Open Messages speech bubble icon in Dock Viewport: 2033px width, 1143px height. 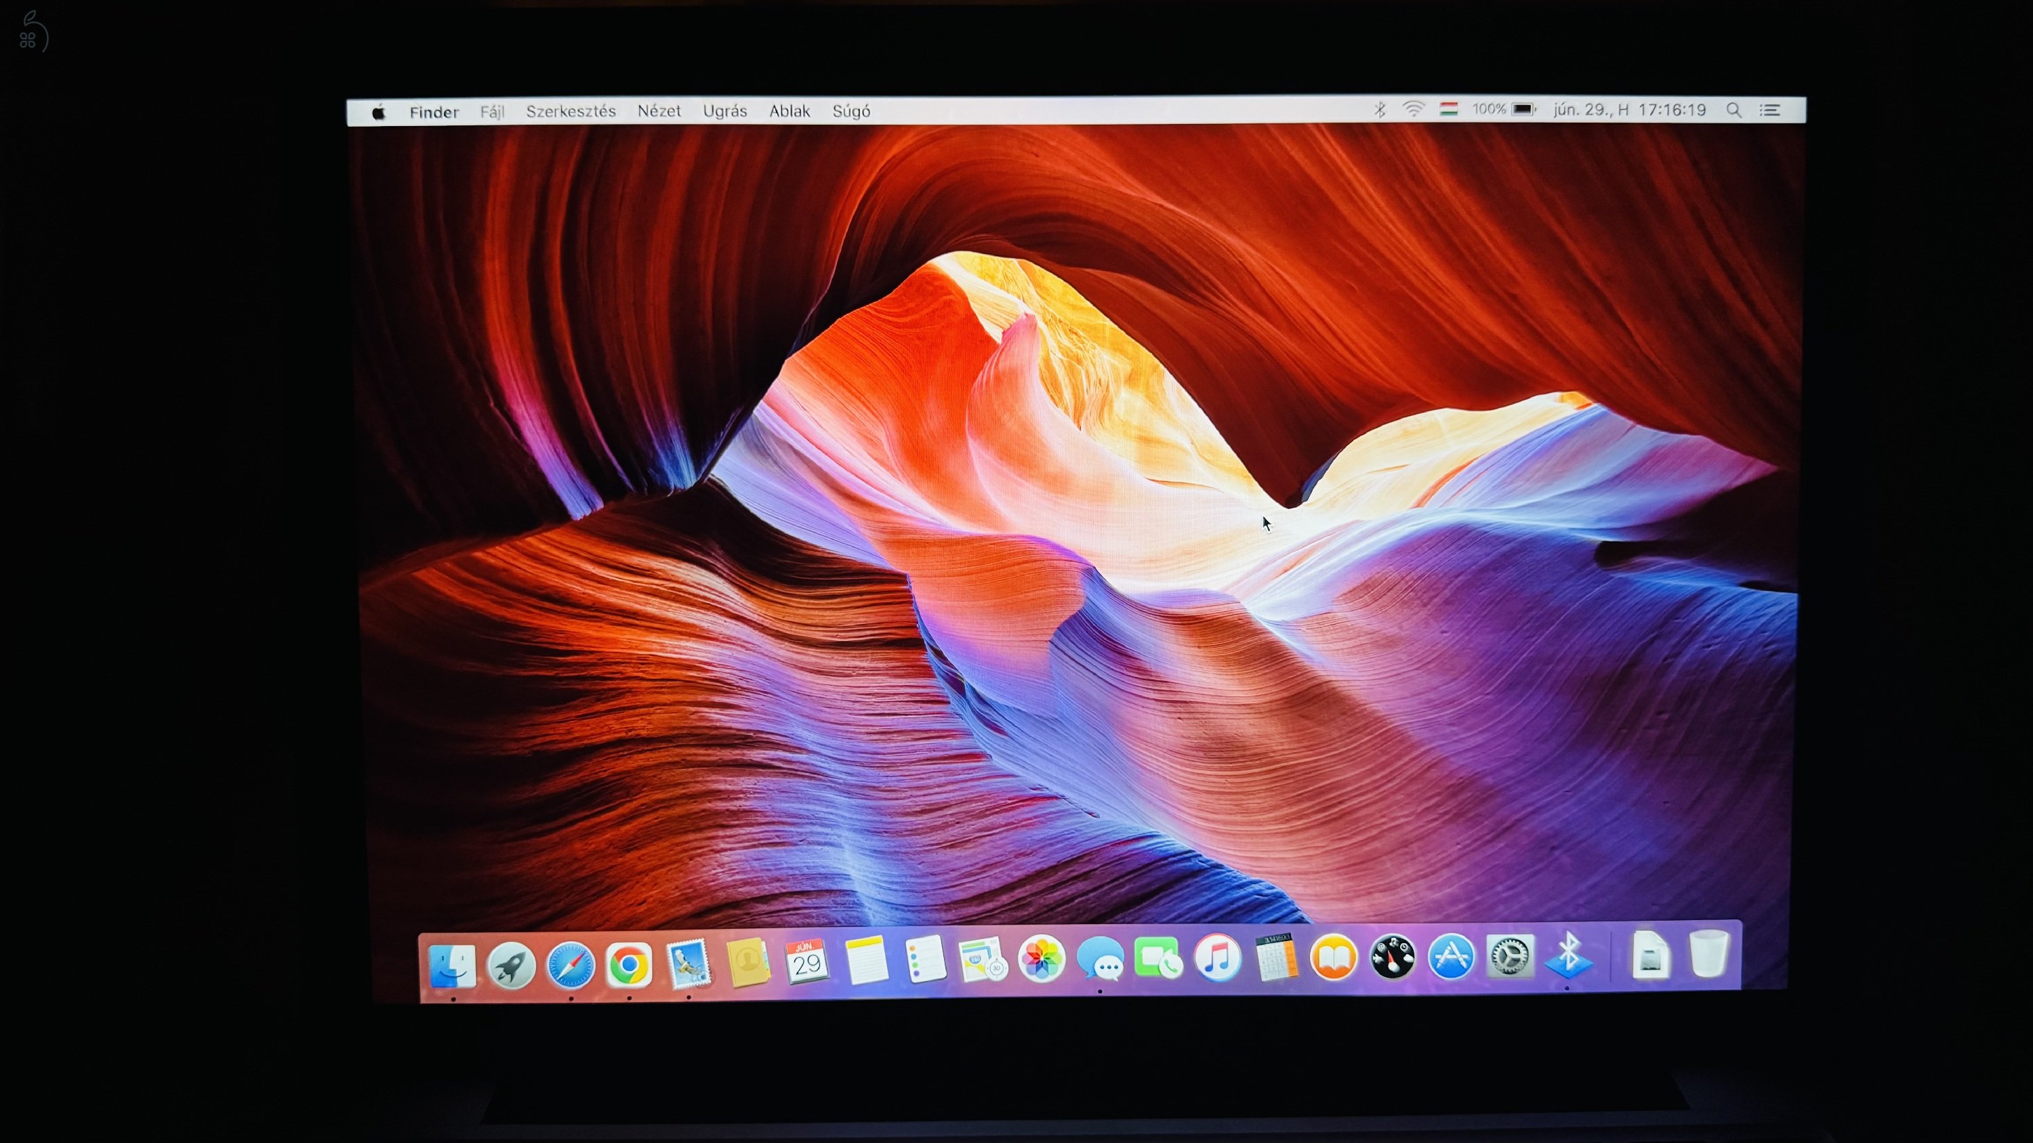[1100, 960]
